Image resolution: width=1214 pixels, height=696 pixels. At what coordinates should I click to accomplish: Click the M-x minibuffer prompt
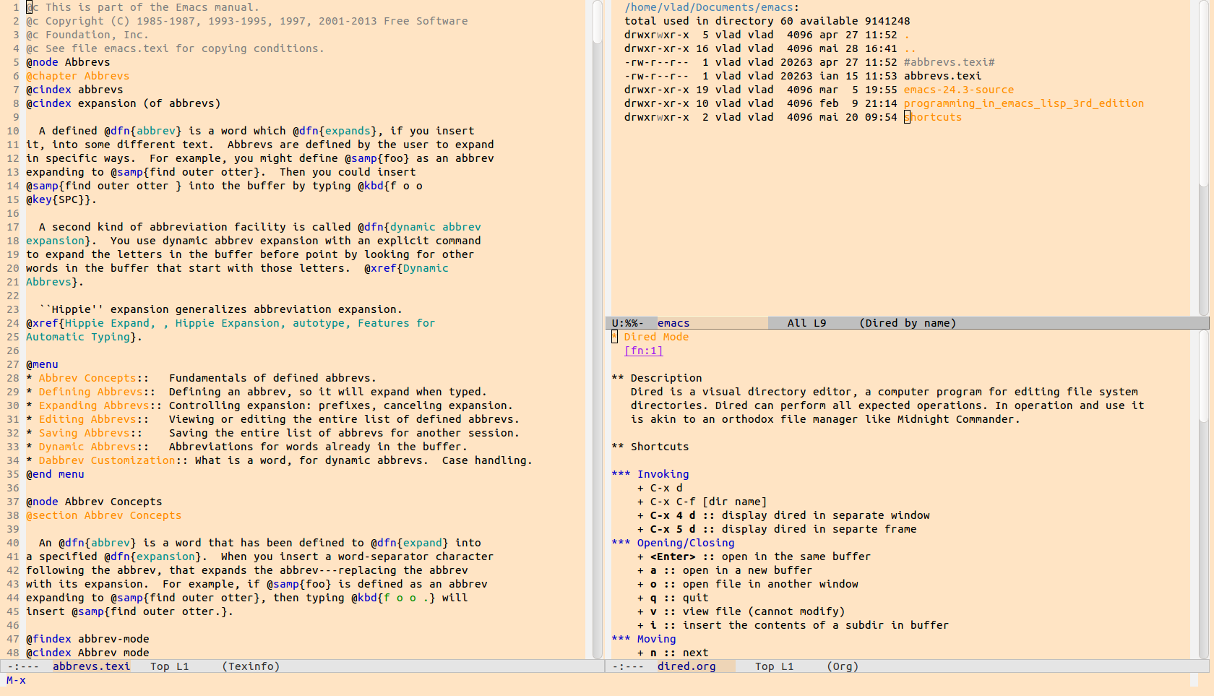pyautogui.click(x=16, y=680)
